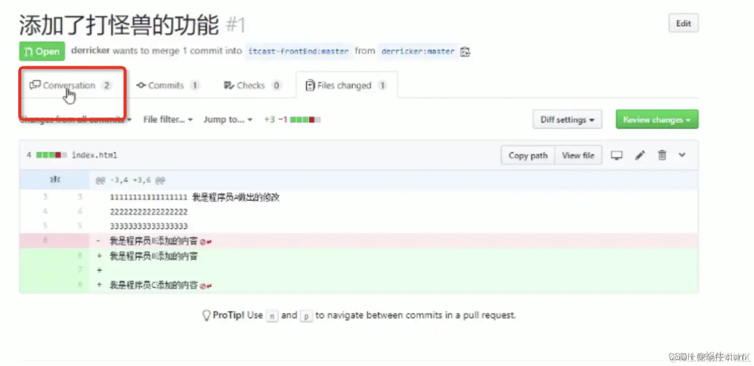Click the speech bubble icon on Conversation tab
The width and height of the screenshot is (754, 366).
[x=34, y=85]
